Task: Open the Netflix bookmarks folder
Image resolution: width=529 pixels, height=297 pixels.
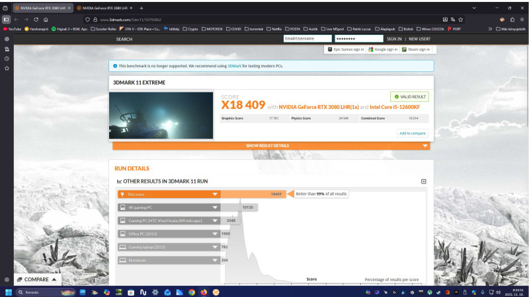Action: [274, 29]
